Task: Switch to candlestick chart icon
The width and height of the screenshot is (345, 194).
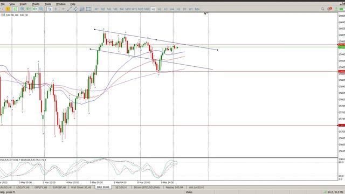Action: click(x=15, y=9)
